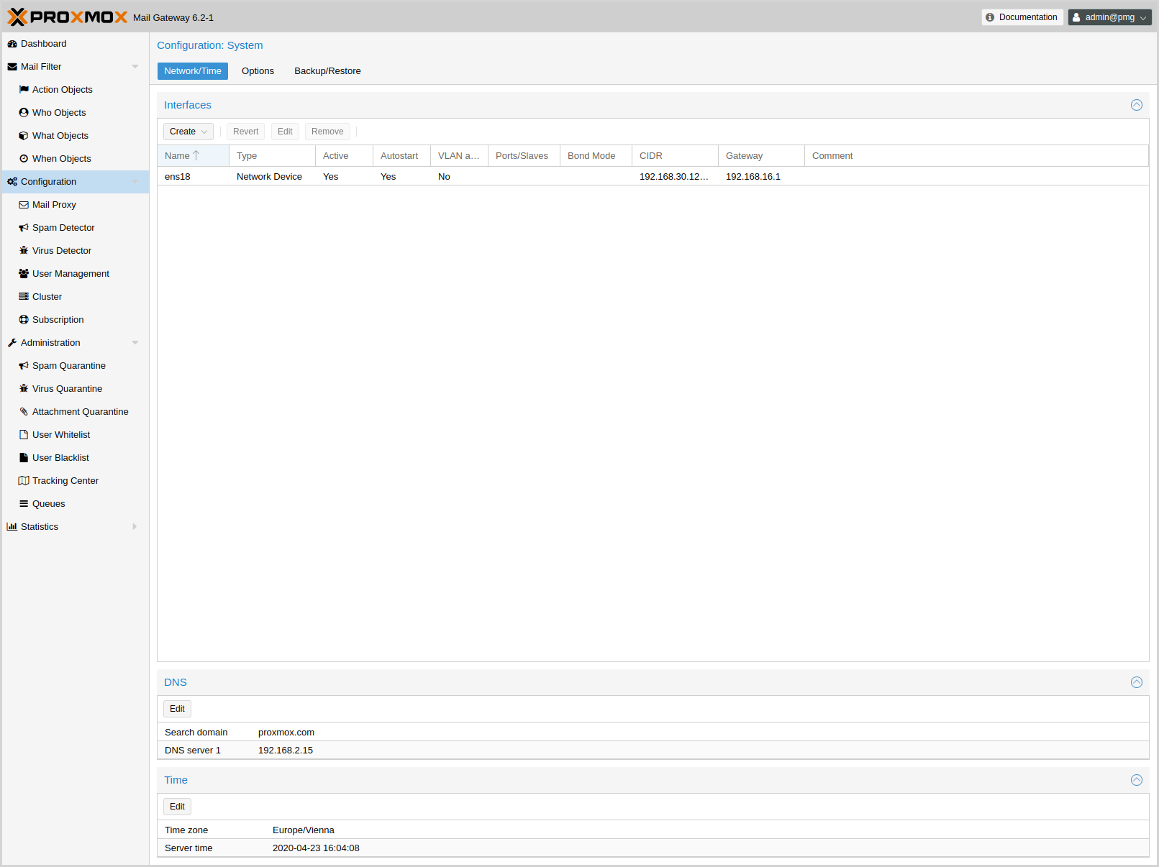
Task: Open the admin@pmg user menu
Action: coord(1109,17)
